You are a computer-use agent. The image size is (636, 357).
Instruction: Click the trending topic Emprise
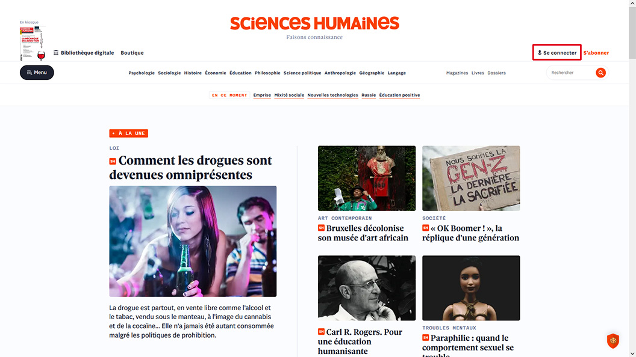coord(262,95)
